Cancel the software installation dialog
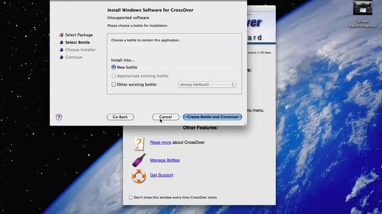The width and height of the screenshot is (382, 214). tap(166, 117)
